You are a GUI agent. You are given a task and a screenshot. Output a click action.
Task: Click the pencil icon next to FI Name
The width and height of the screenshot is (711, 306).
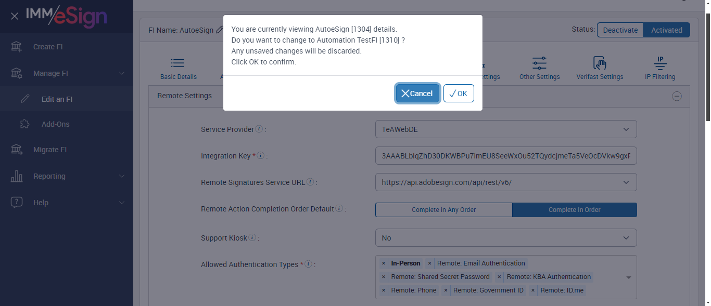point(220,30)
